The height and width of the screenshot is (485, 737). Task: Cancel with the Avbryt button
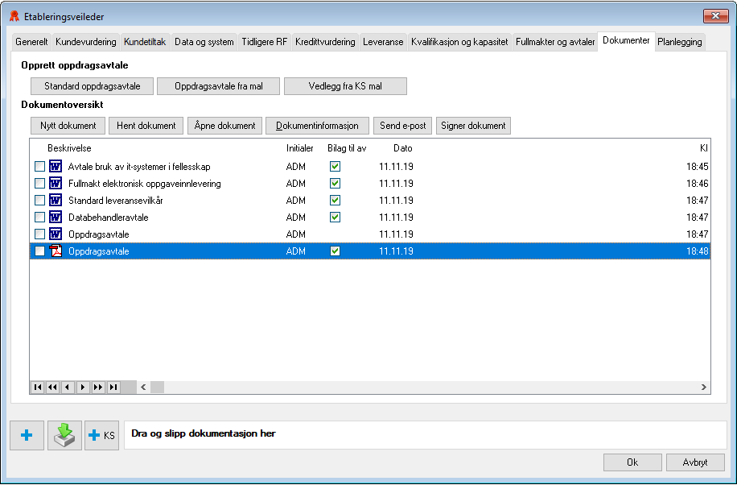[x=695, y=462]
